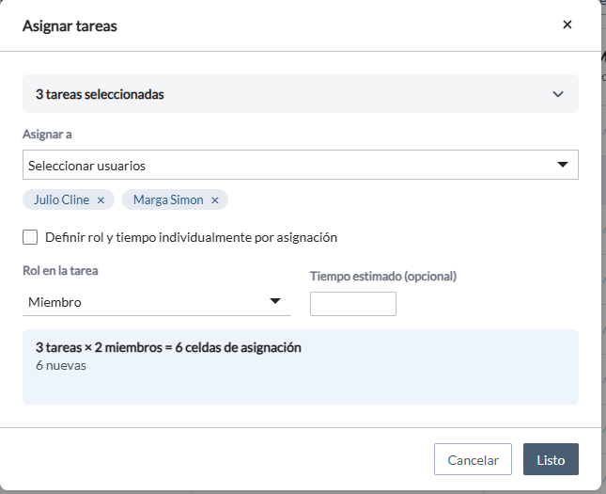Click the Tiempo estimado input field
606x494 pixels.
353,304
